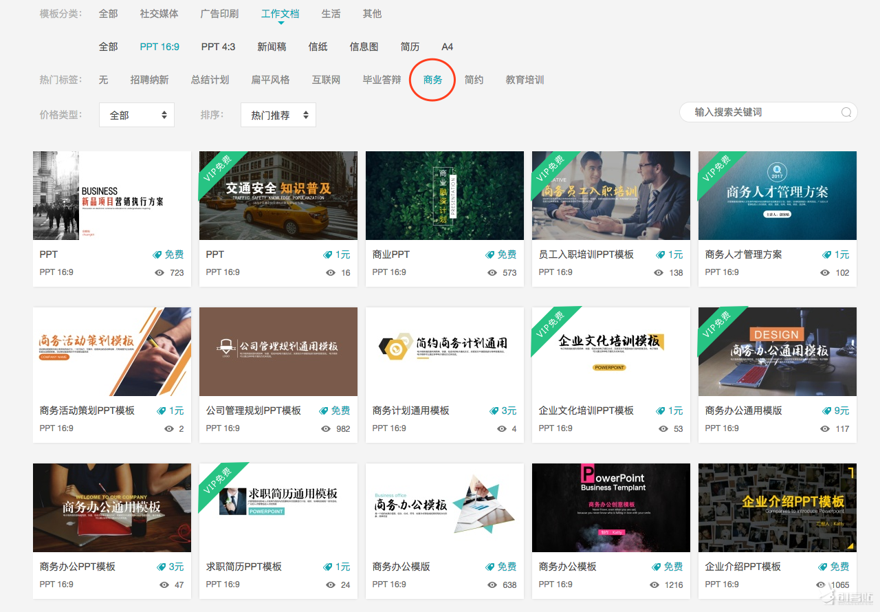Click price tag icon on 企业介绍PPT模板 card

(x=823, y=567)
